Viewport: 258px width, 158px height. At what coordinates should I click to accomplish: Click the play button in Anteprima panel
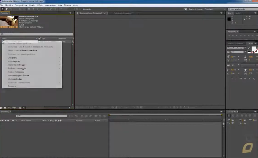(237, 36)
